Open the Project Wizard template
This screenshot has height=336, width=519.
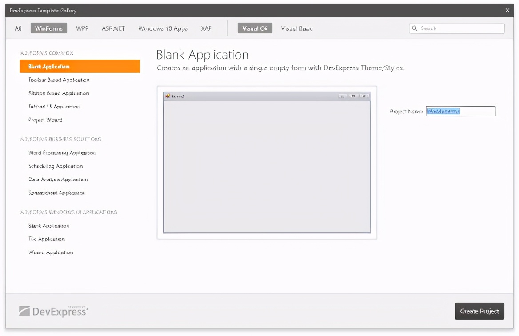click(45, 120)
